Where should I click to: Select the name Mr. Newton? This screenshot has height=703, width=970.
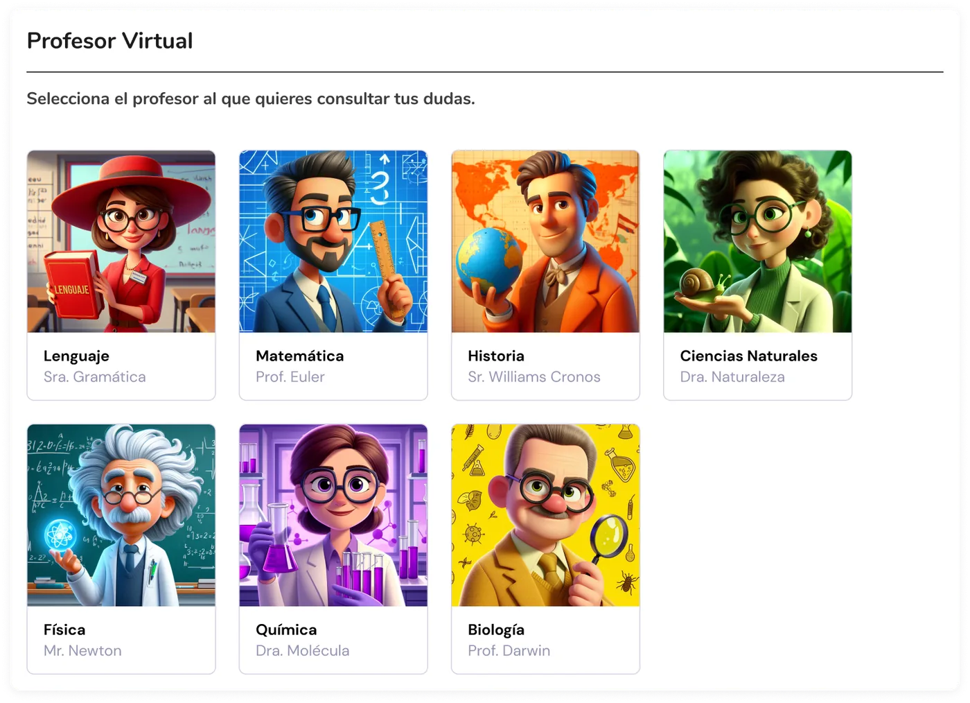pyautogui.click(x=82, y=650)
